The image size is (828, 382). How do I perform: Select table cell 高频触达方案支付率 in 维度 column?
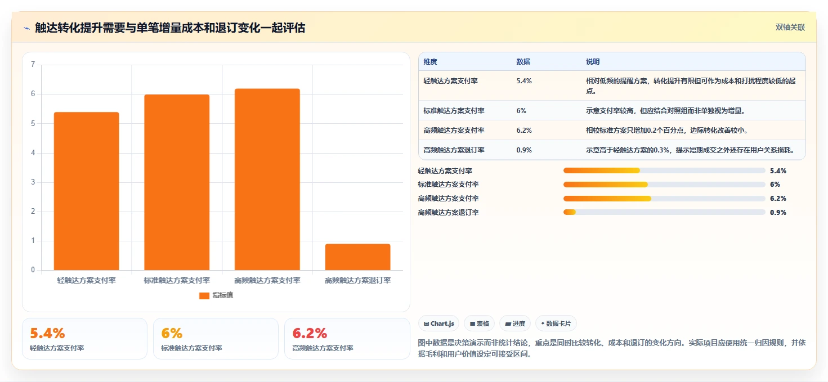[x=454, y=131]
